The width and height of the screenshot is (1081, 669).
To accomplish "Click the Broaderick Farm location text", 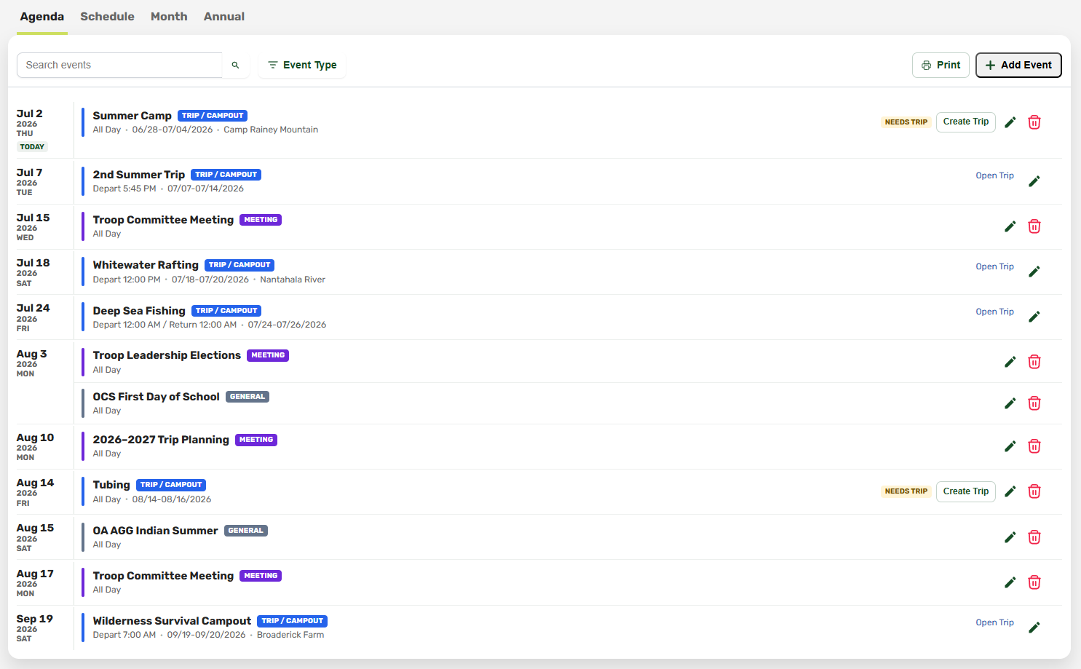I will click(290, 635).
